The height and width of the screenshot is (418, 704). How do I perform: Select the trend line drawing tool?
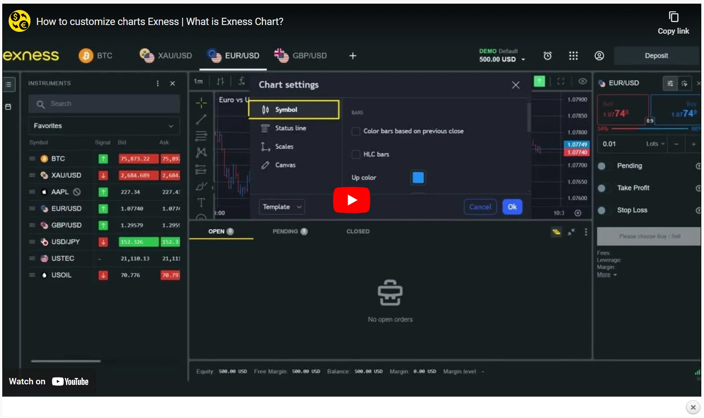(x=201, y=120)
